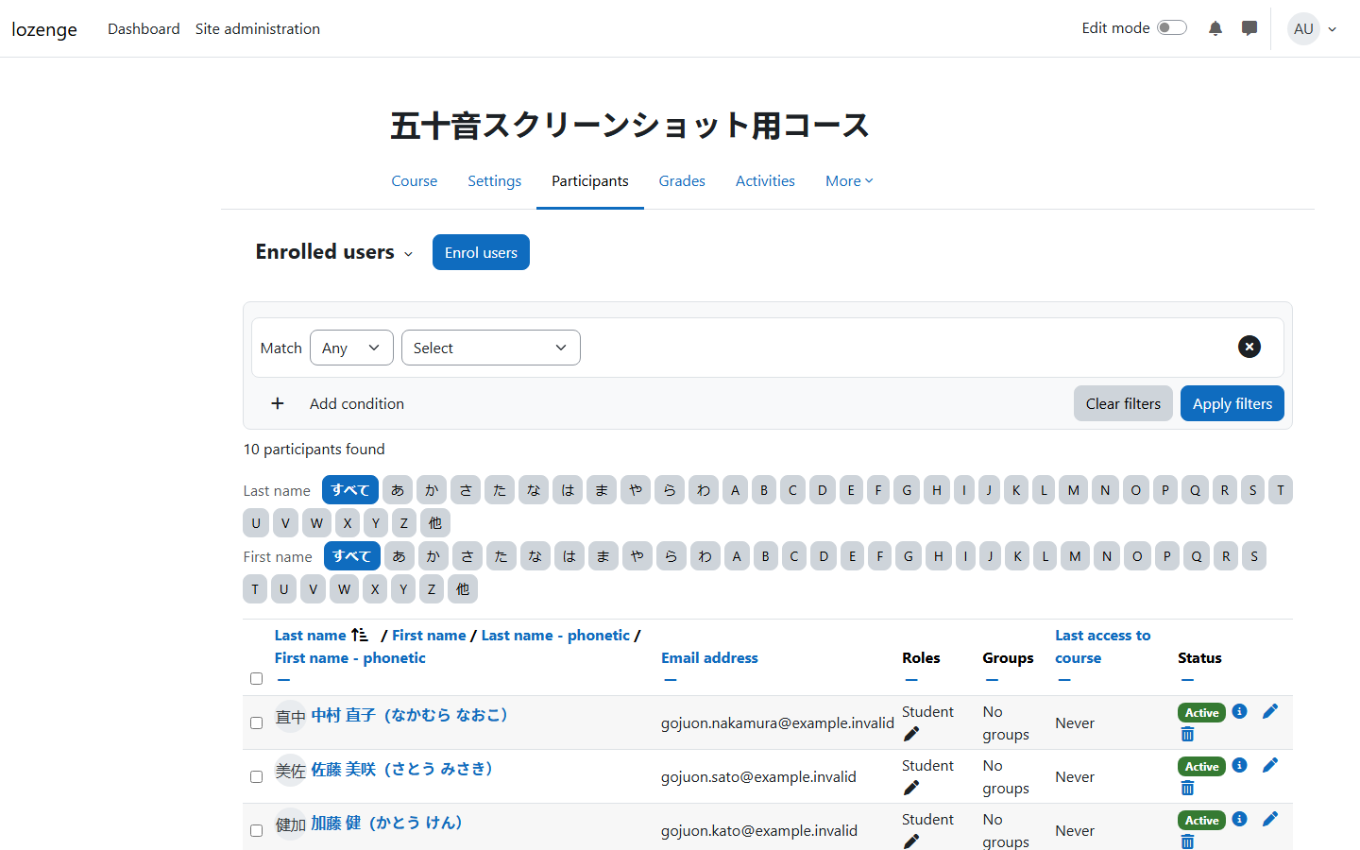Go to Dashboard
Viewport: 1360px width, 850px height.
click(x=144, y=28)
